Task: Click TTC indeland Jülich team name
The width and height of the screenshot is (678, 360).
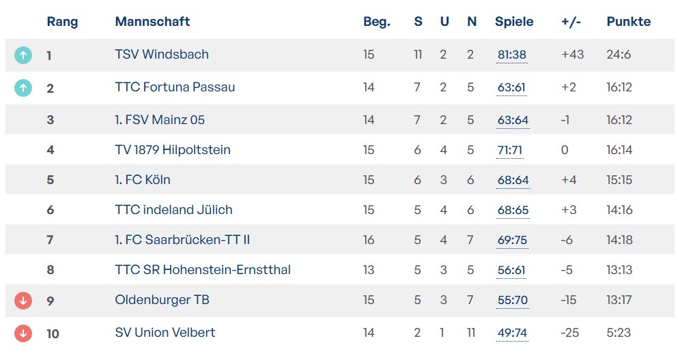Action: coord(173,210)
